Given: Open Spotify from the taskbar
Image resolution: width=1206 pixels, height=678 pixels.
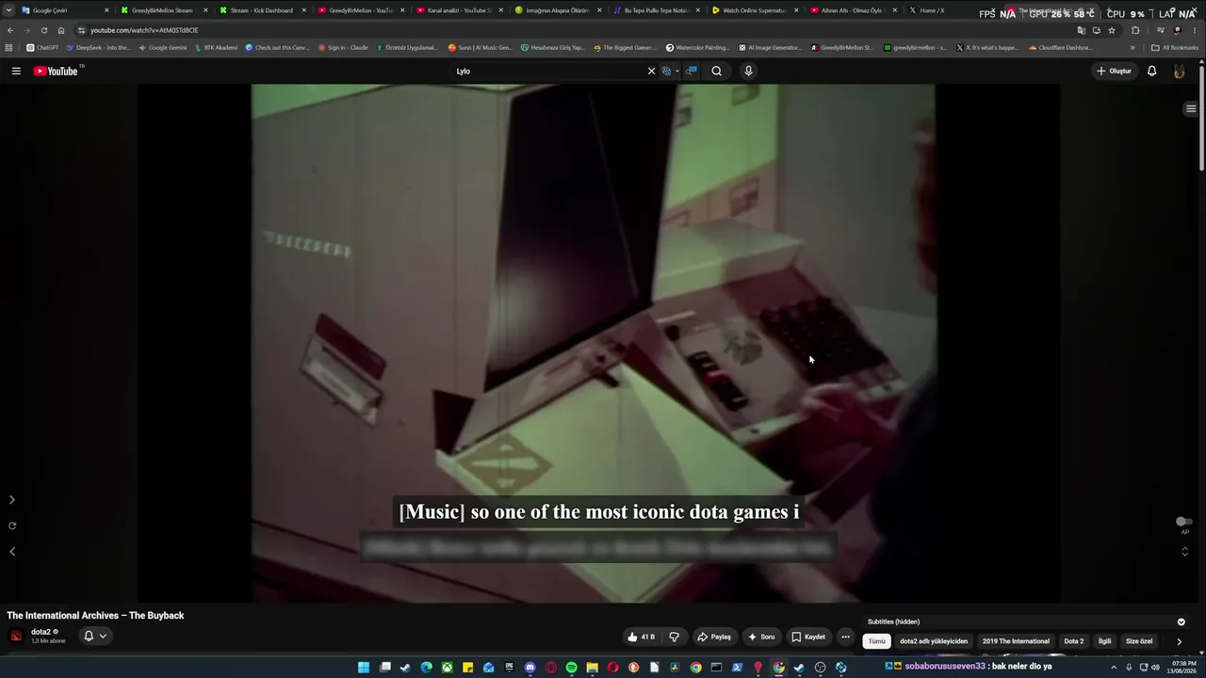Looking at the screenshot, I should coord(572,668).
